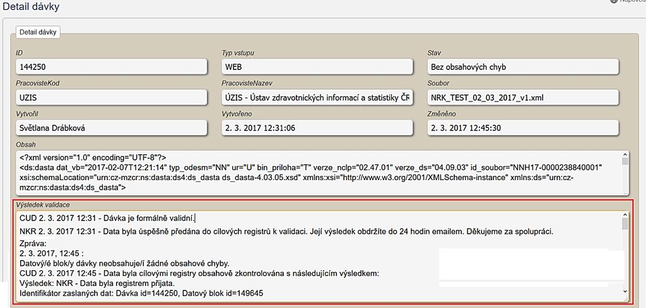646x308 pixels.
Task: Click the 'Soubor' label
Action: point(438,84)
